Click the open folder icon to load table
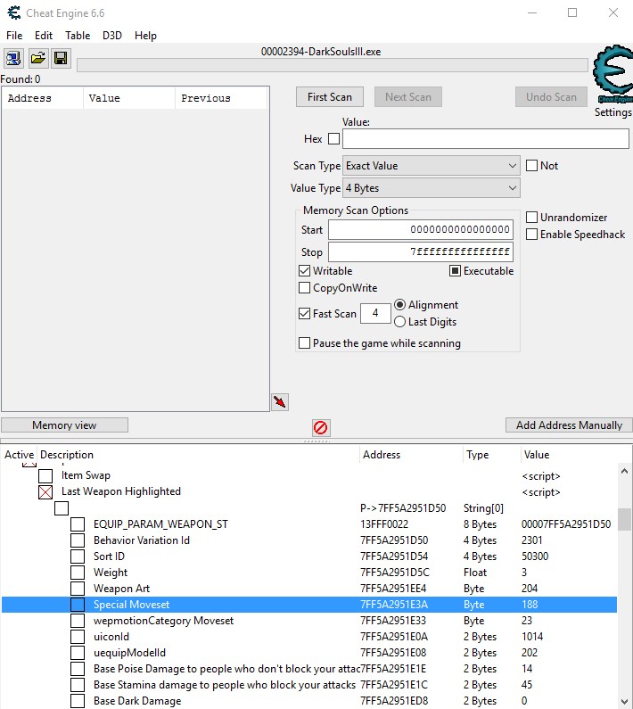Screen dimensions: 633x709 (x=38, y=58)
